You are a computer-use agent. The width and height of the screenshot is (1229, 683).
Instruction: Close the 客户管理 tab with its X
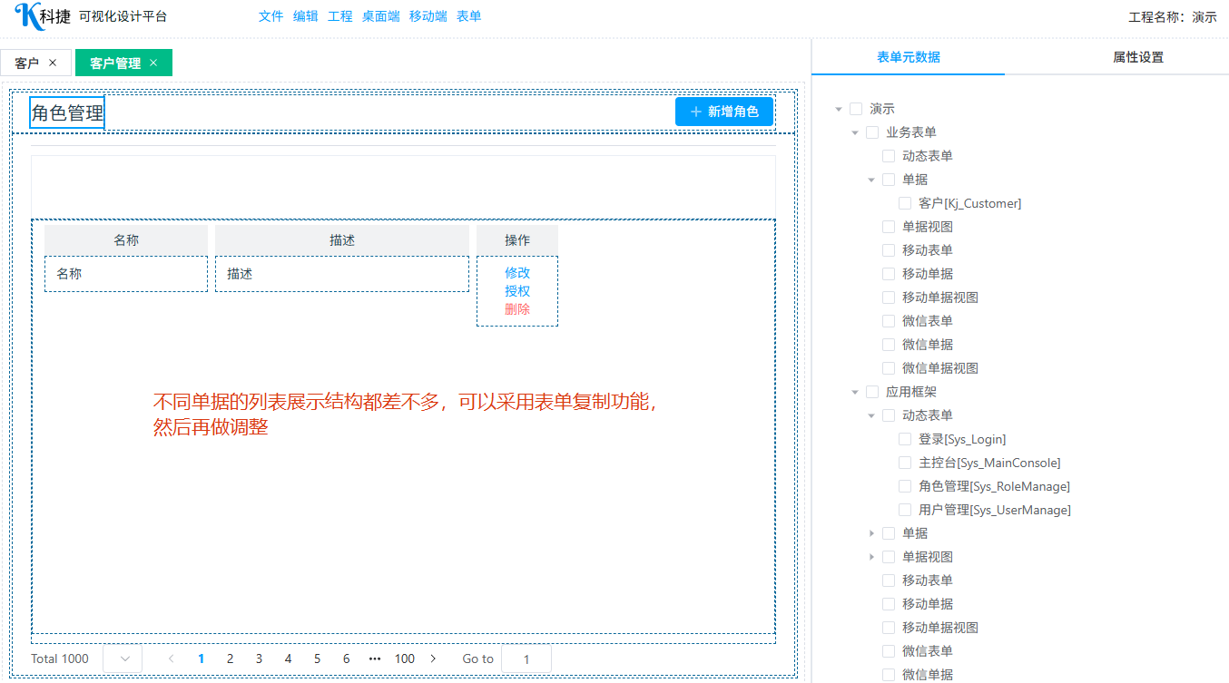coord(153,63)
